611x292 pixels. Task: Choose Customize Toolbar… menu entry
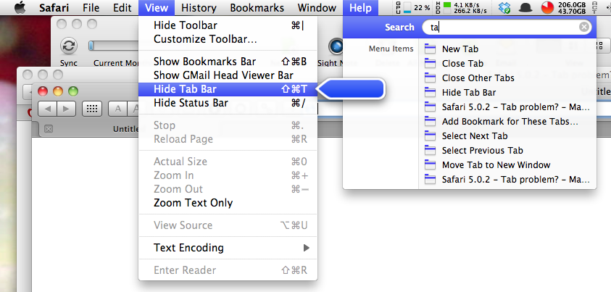pyautogui.click(x=228, y=39)
